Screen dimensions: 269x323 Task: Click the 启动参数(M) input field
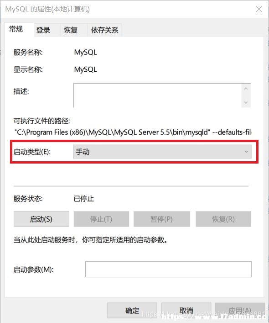(168, 269)
